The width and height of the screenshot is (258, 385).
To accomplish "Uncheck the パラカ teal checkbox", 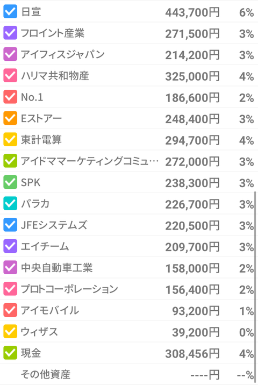I will click(10, 204).
